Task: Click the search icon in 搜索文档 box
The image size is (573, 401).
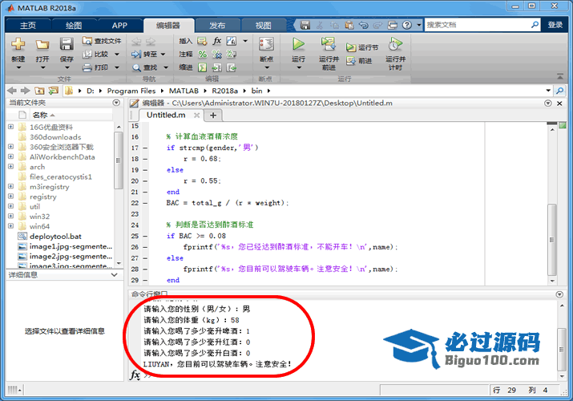Action: [535, 25]
